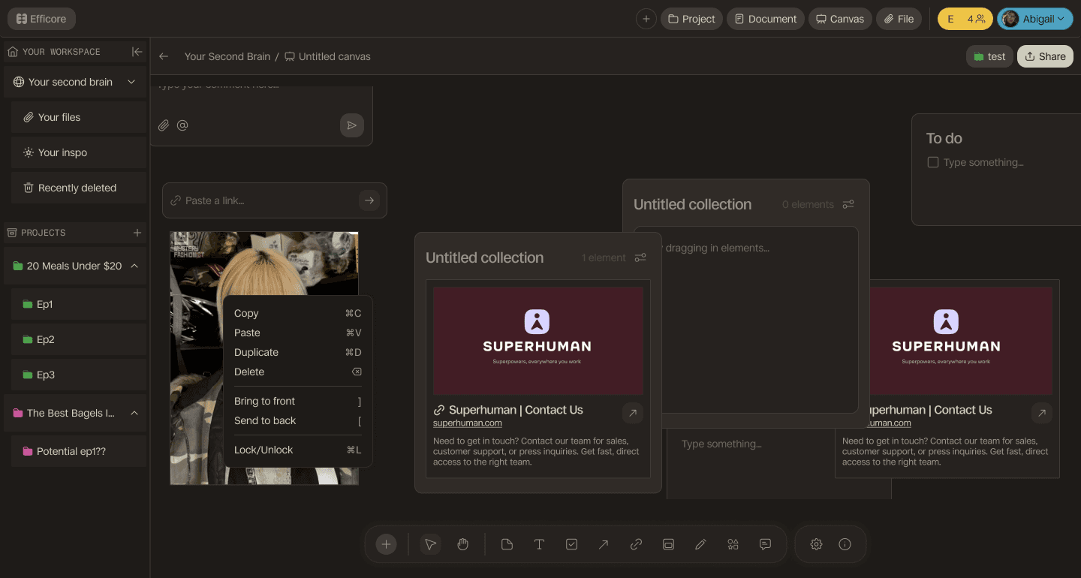1081x578 pixels.
Task: Choose Copy from the context menu
Action: click(x=298, y=313)
